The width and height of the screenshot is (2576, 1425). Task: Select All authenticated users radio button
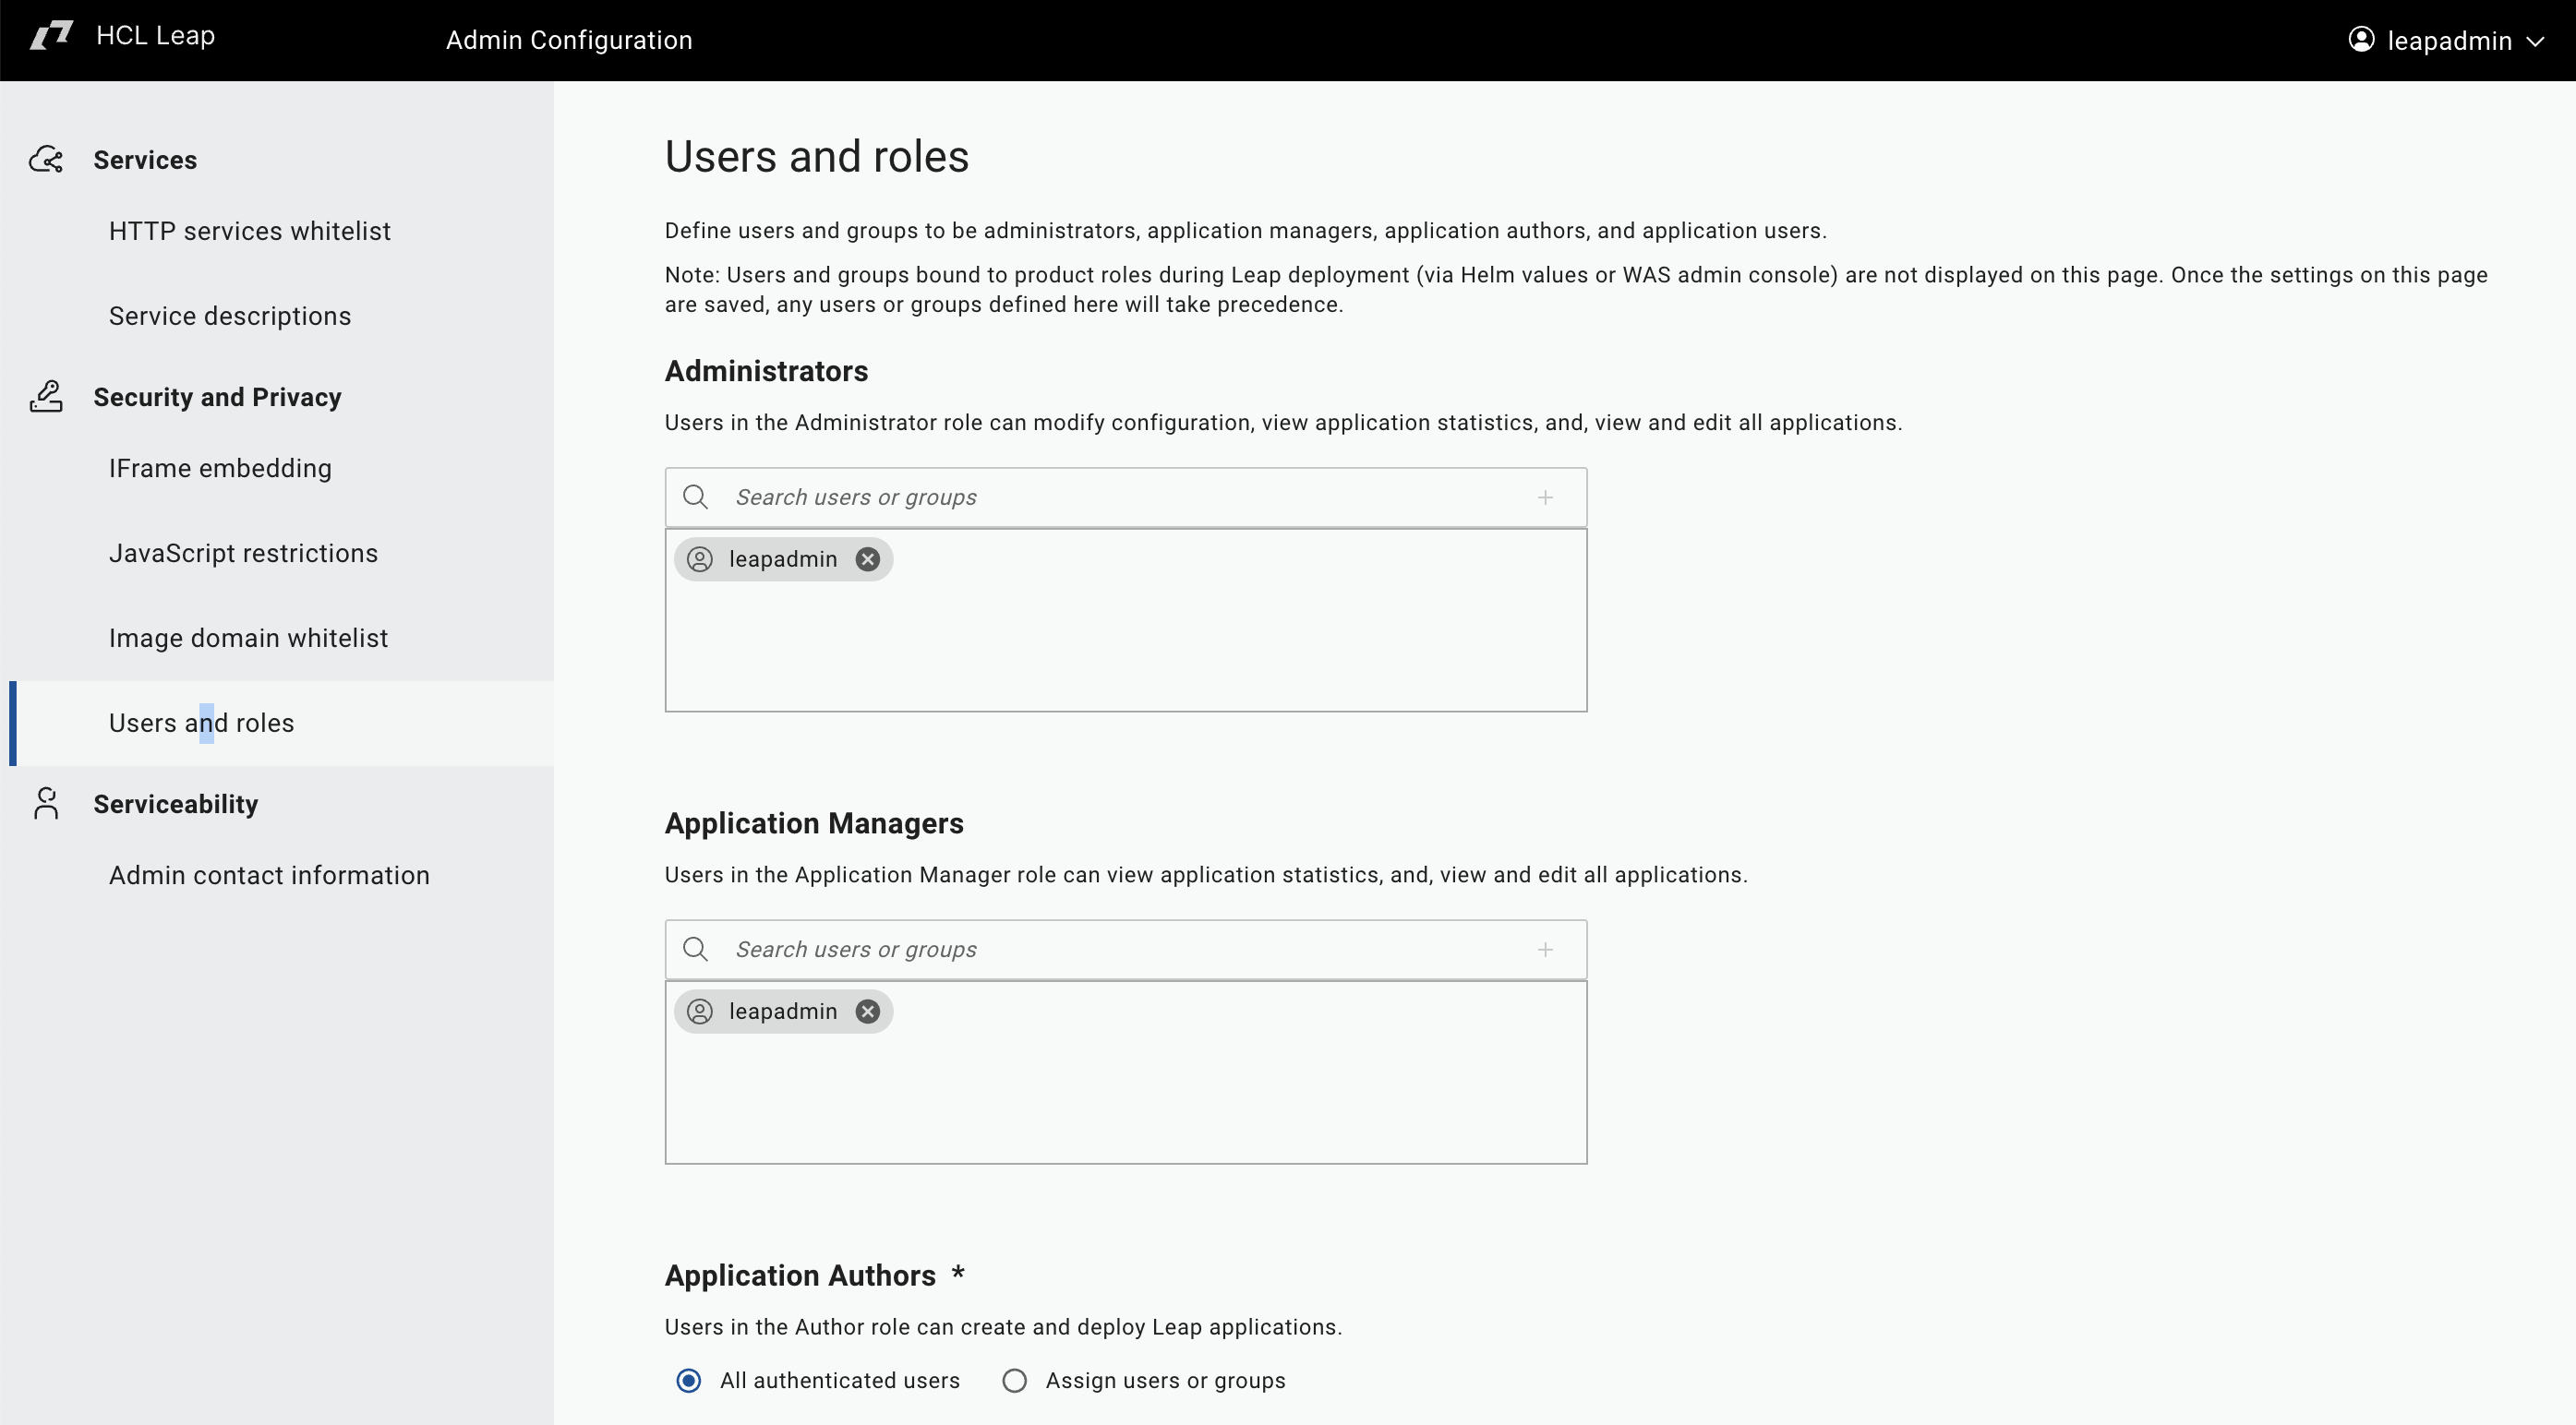(x=688, y=1380)
